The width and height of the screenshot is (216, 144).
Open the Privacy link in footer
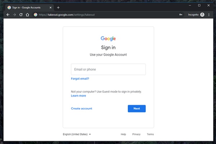pyautogui.click(x=136, y=134)
